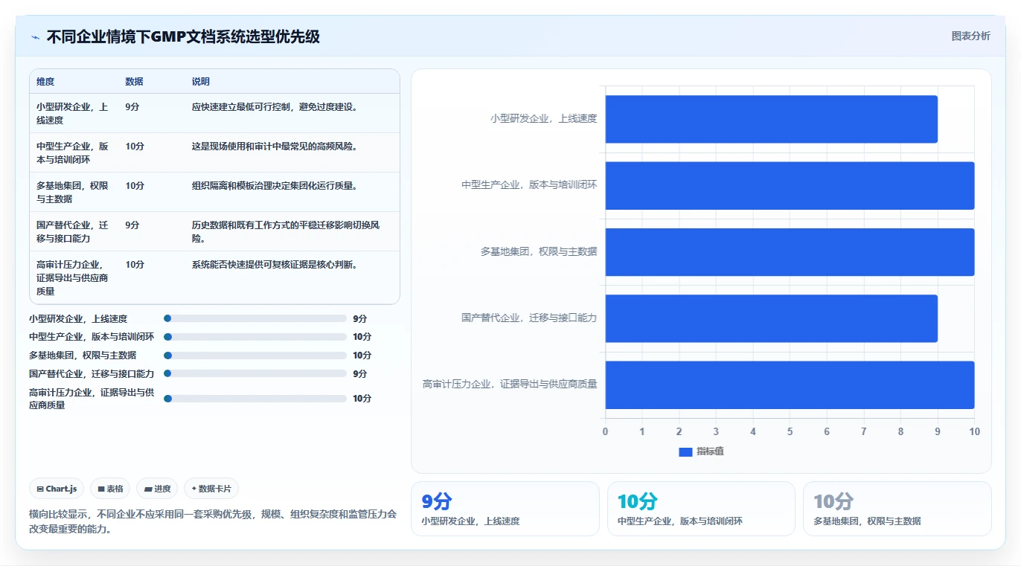The height and width of the screenshot is (566, 1021).
Task: Click progress bar for 高审计压力企业
Action: tap(255, 399)
